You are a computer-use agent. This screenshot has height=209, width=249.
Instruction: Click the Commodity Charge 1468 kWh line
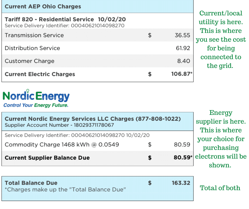click(62, 145)
